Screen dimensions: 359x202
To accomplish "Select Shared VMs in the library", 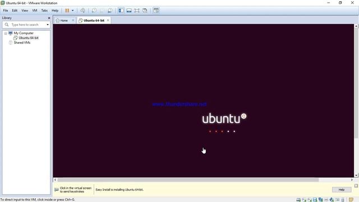I will click(22, 43).
